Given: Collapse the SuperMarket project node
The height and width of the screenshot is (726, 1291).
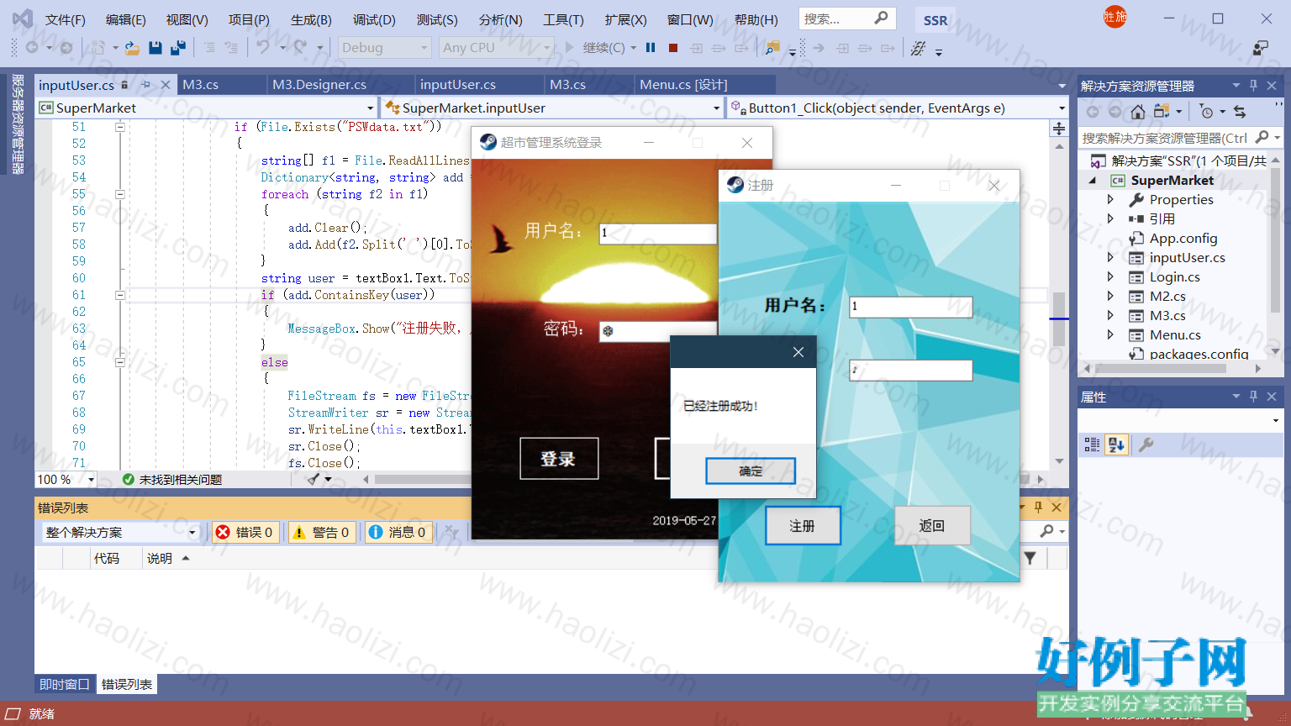Looking at the screenshot, I should [x=1093, y=181].
